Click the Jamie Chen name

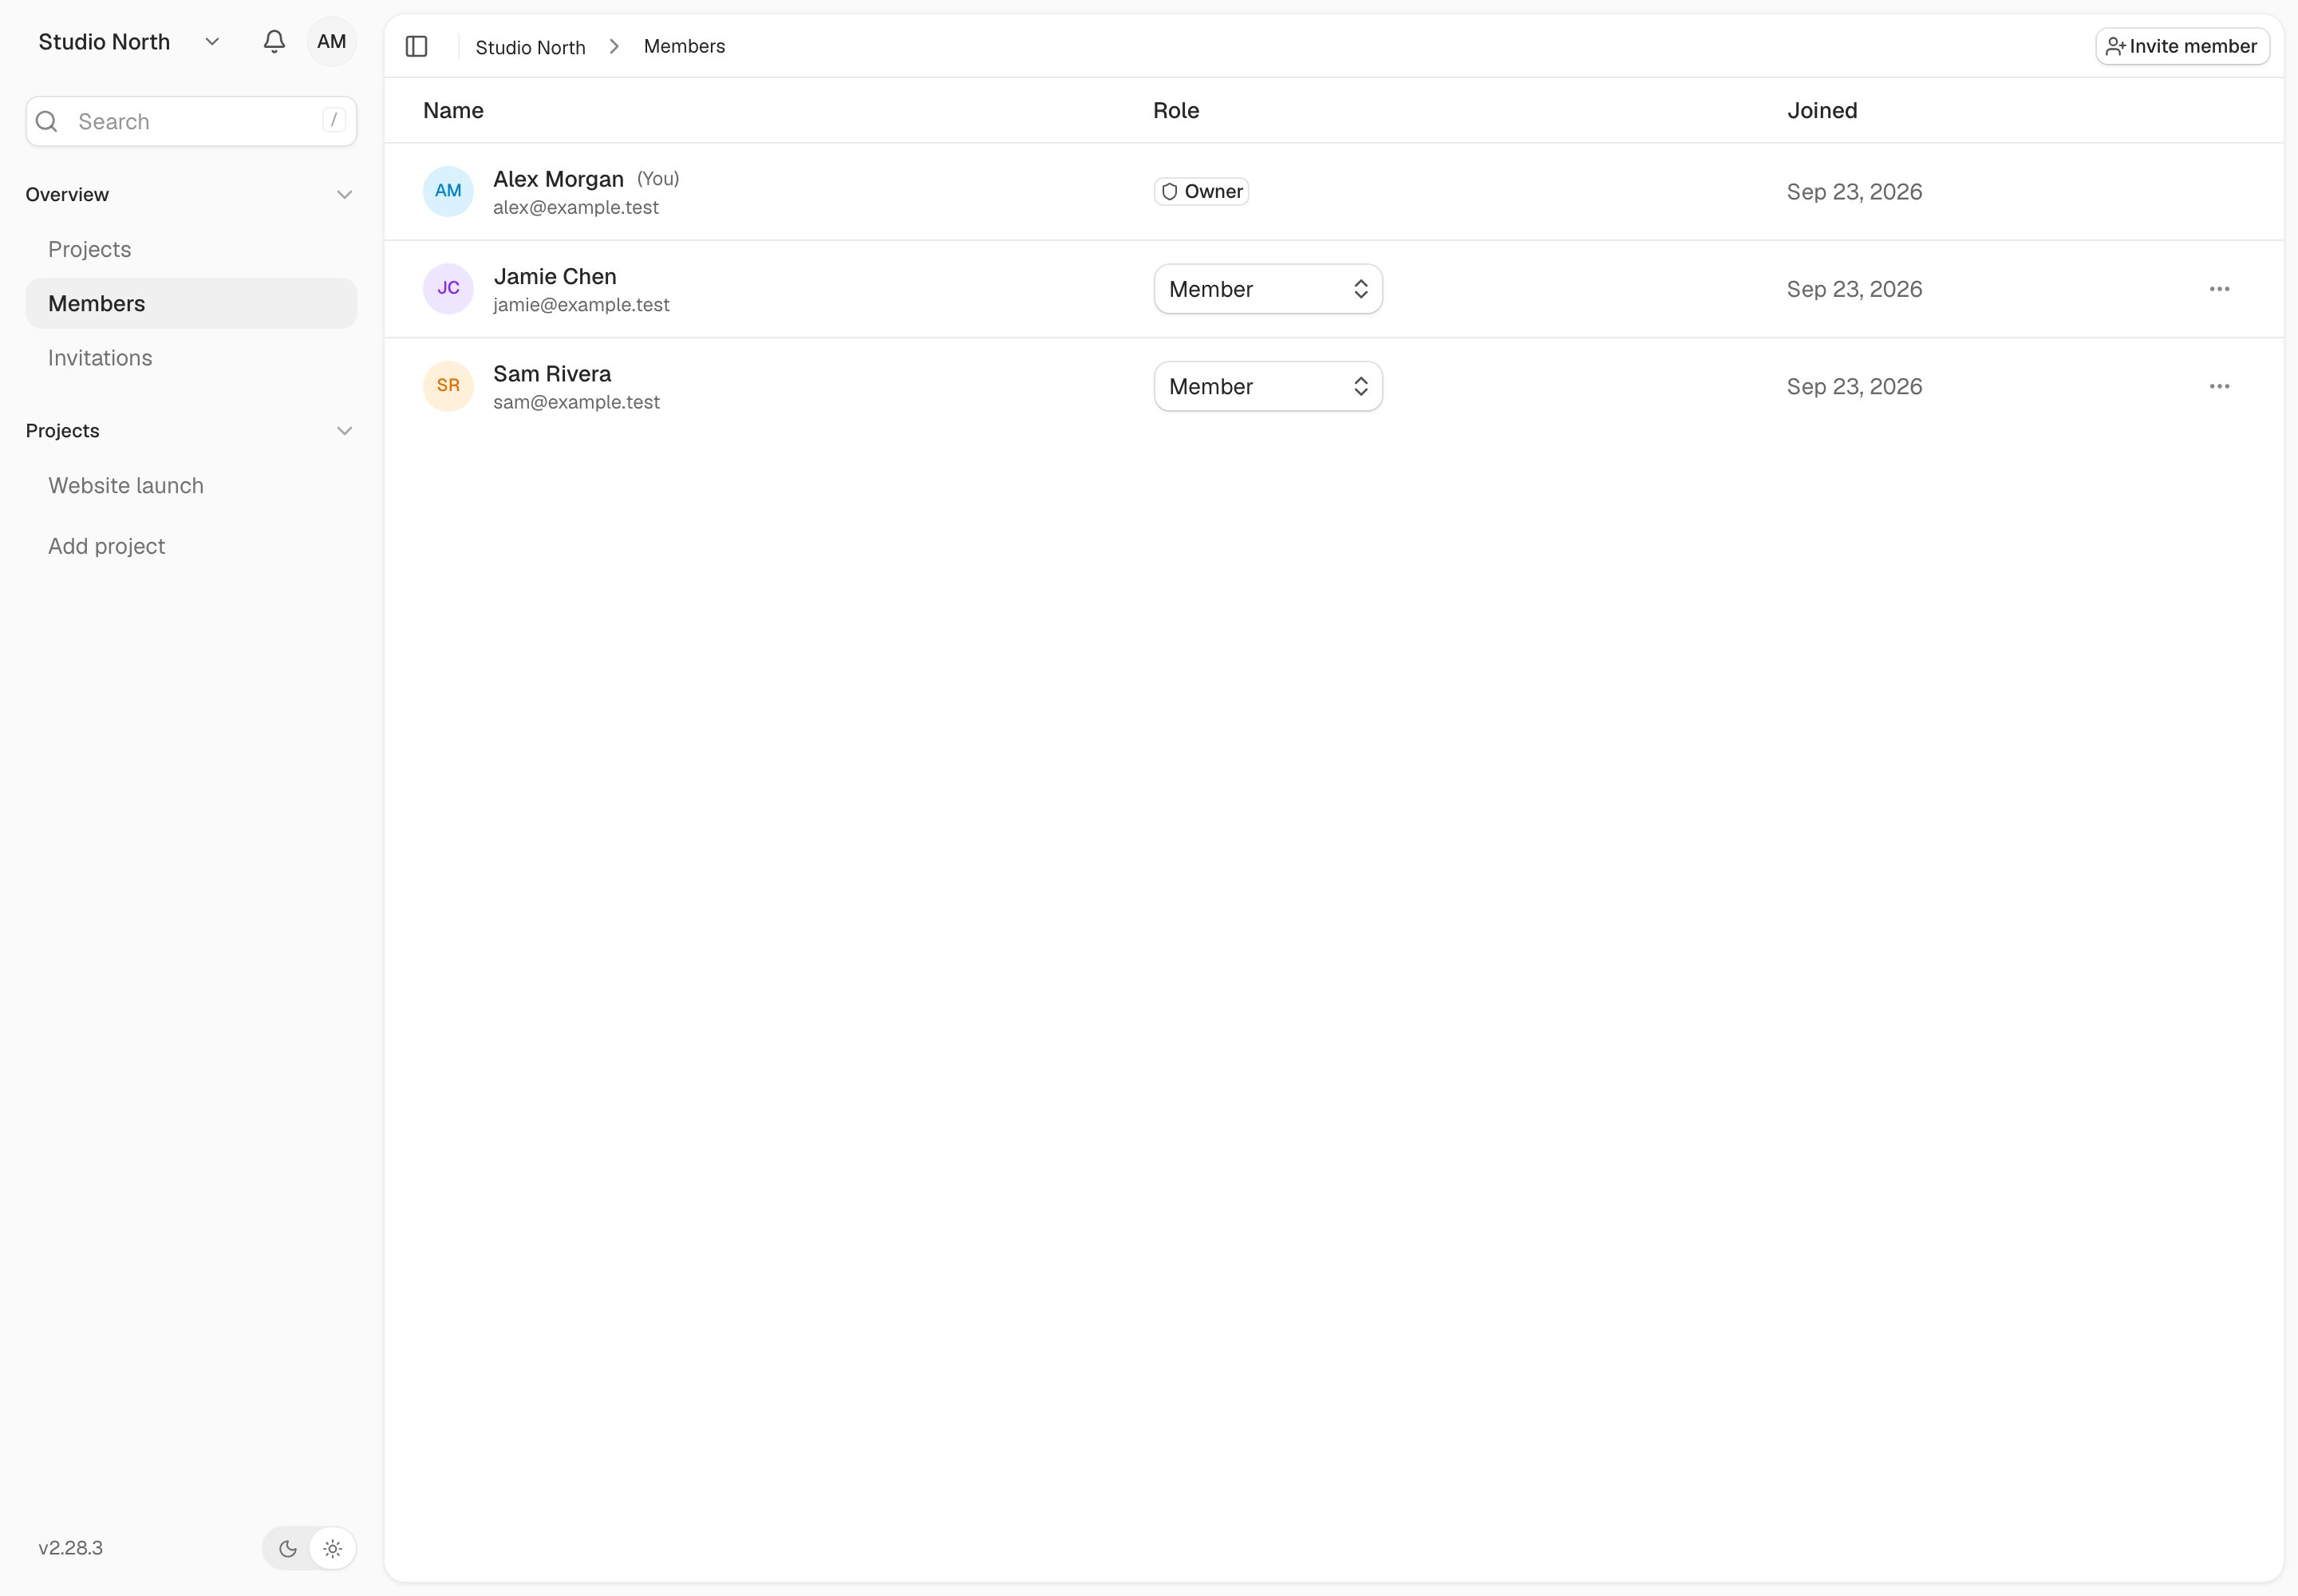[555, 277]
